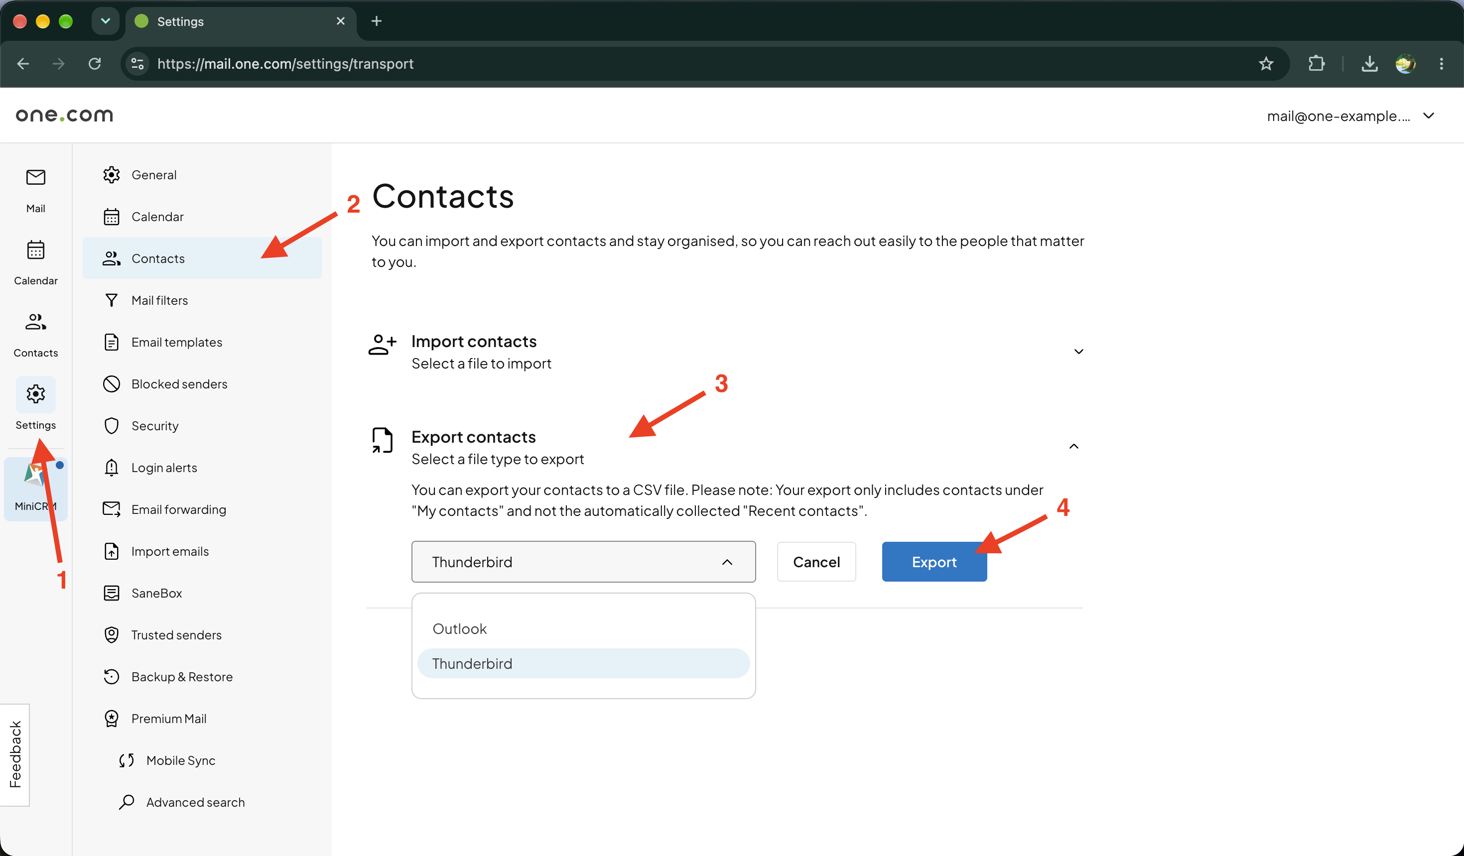Open a new browser tab

coord(377,21)
